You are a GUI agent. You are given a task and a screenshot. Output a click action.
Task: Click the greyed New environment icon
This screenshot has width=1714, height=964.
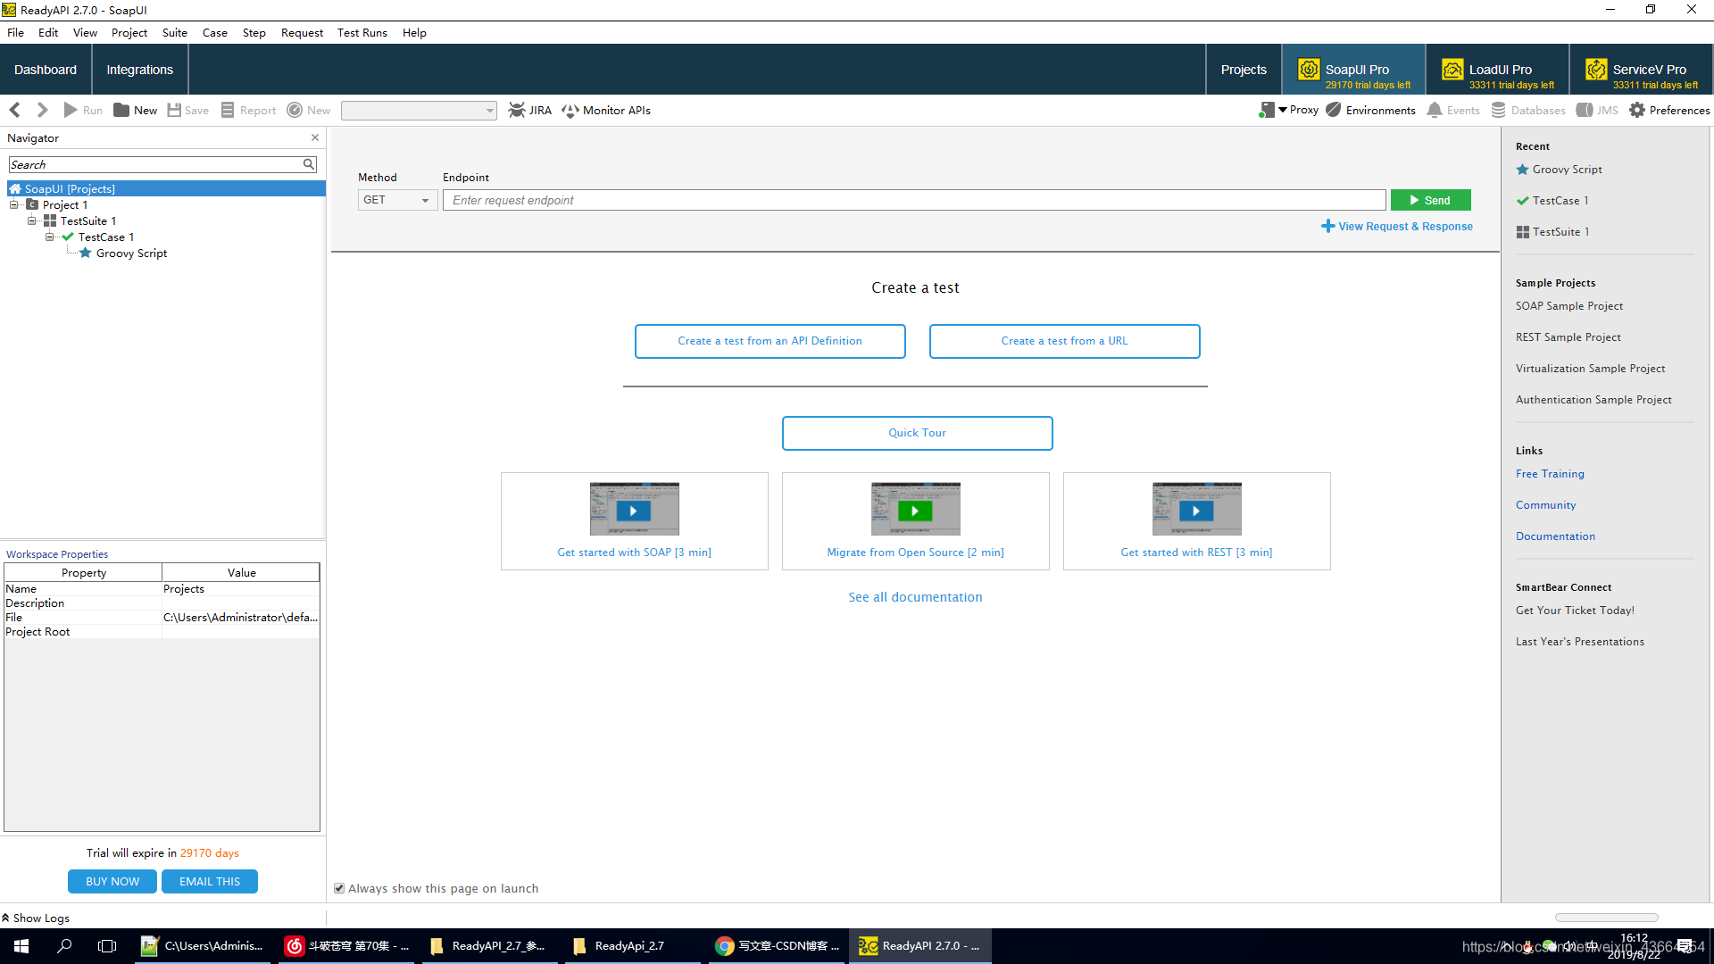pyautogui.click(x=295, y=110)
